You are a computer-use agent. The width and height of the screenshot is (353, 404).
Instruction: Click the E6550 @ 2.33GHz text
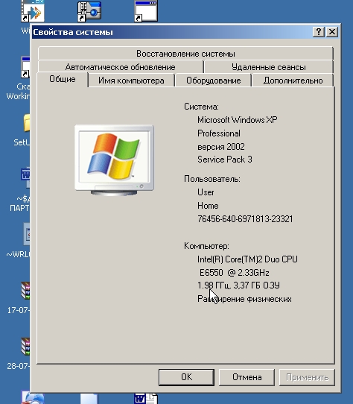(x=235, y=273)
